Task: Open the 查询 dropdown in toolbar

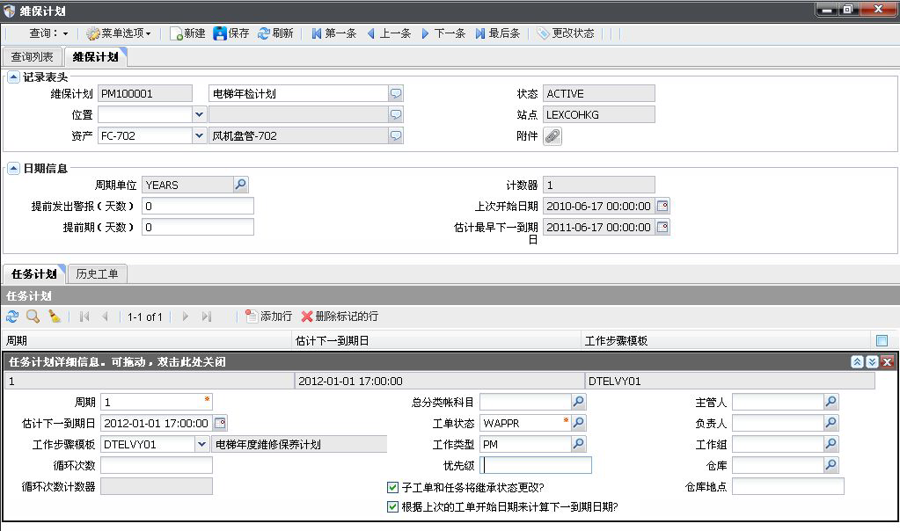Action: tap(48, 33)
